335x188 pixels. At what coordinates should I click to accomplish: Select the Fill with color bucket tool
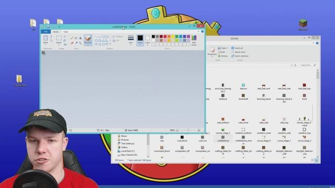76,38
